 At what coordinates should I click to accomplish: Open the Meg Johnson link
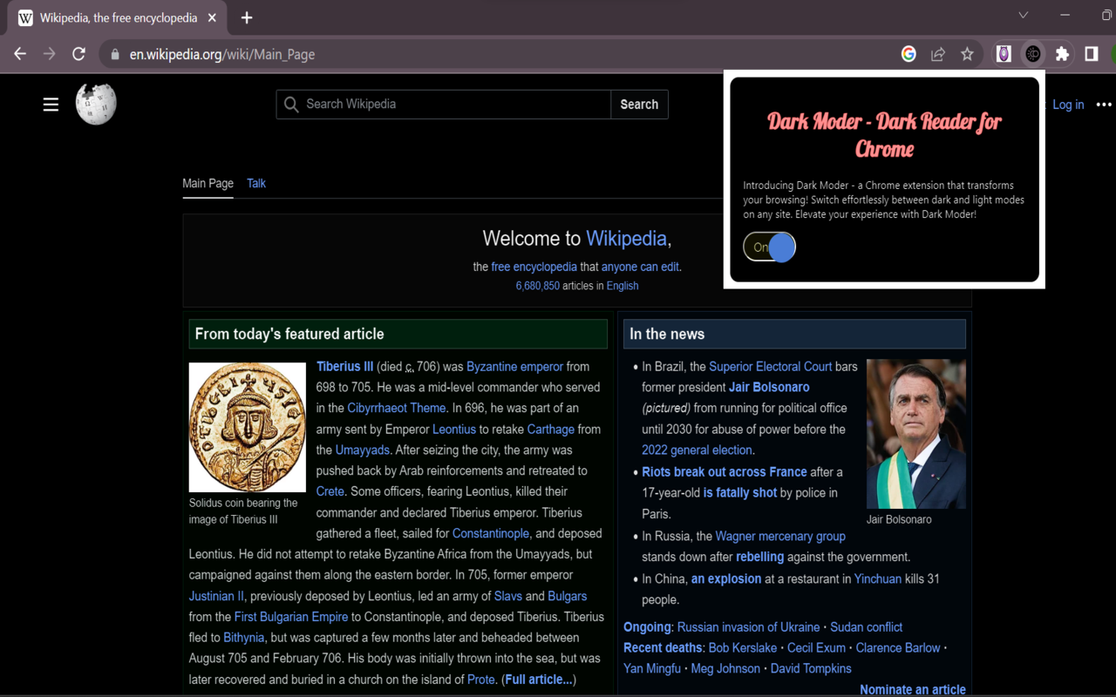click(725, 669)
